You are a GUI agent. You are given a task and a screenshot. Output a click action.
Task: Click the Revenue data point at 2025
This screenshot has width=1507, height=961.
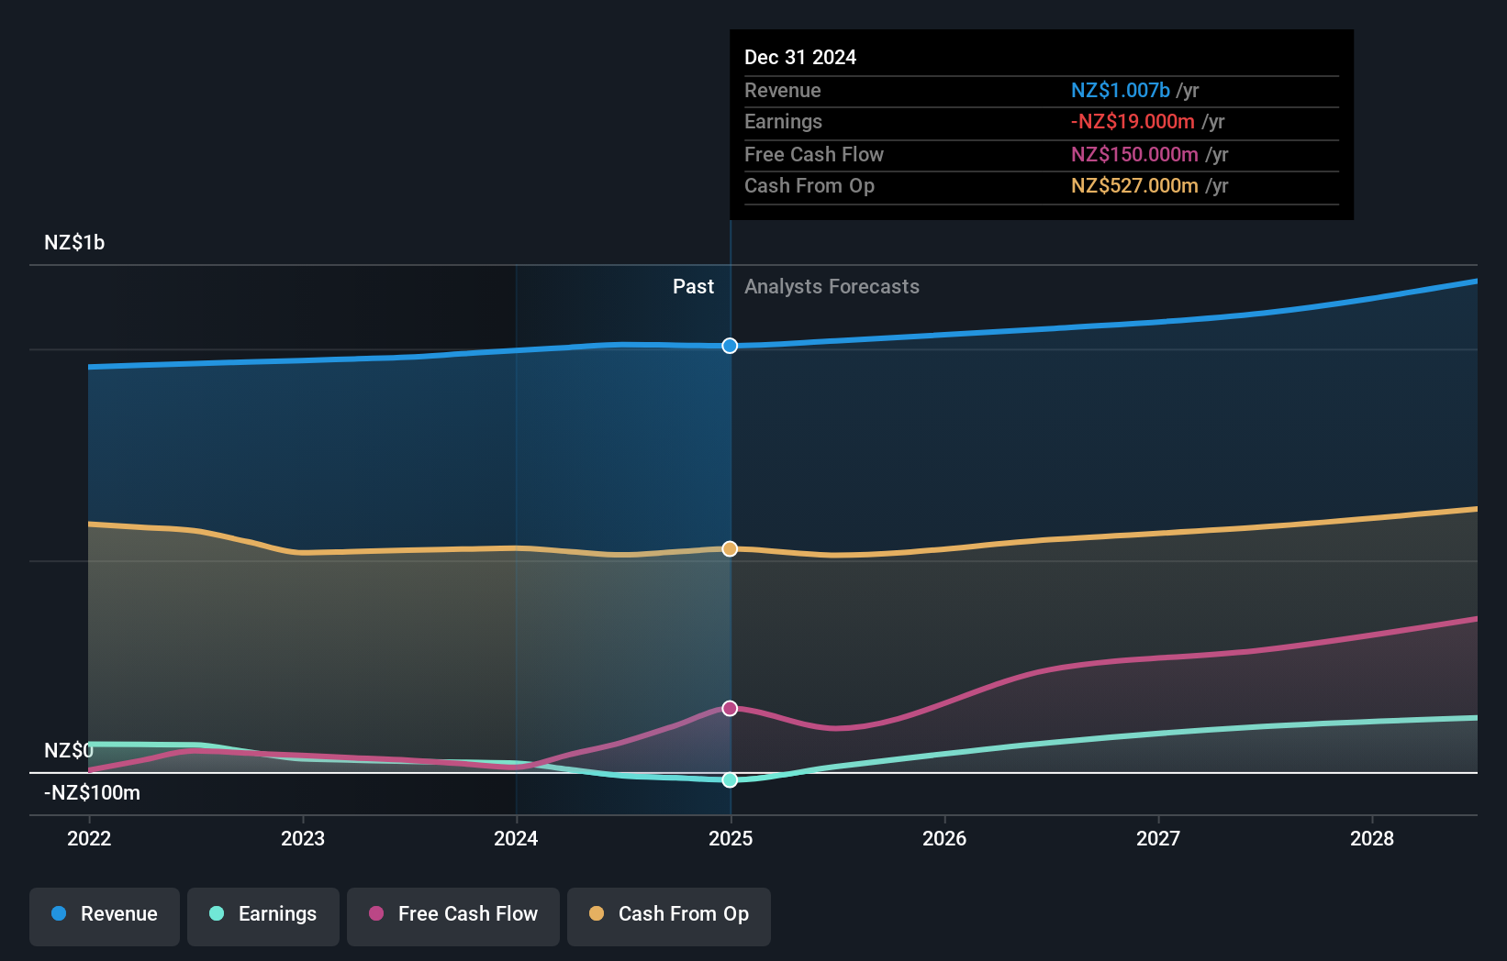(x=730, y=346)
